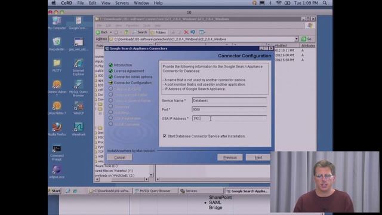Select the Connector Configuration step
The width and height of the screenshot is (382, 215).
133,82
